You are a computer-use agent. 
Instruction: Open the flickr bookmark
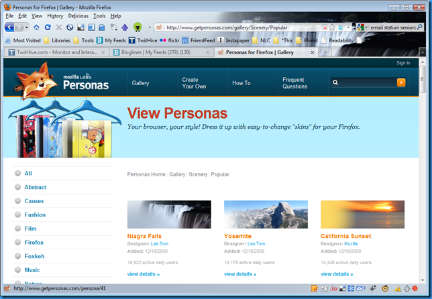[170, 40]
